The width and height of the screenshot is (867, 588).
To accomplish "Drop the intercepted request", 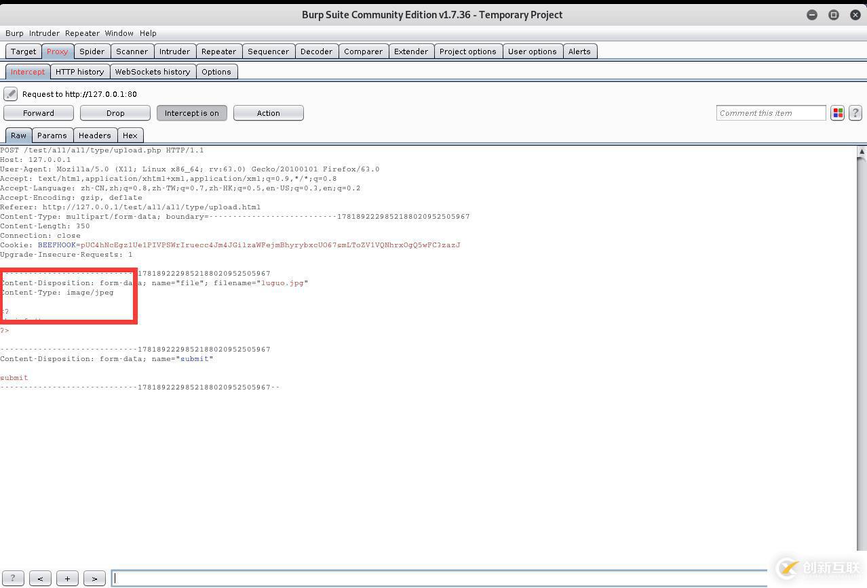I will 115,113.
